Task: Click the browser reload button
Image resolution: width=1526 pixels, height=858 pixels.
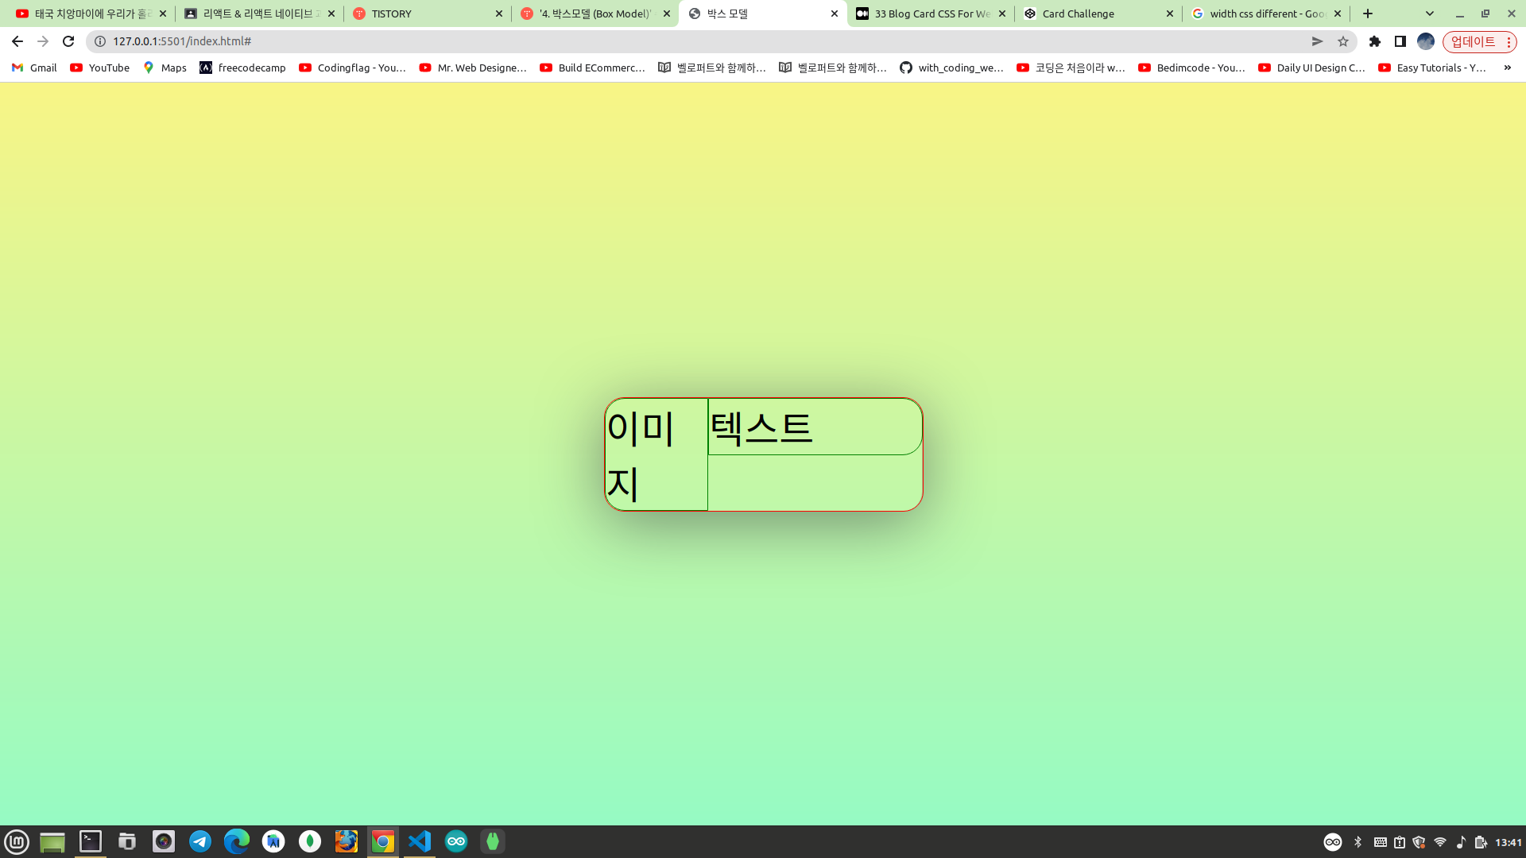Action: pyautogui.click(x=68, y=41)
